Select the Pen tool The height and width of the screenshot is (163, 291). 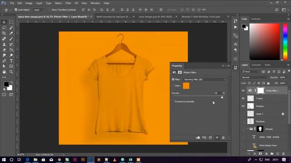pyautogui.click(x=4, y=61)
